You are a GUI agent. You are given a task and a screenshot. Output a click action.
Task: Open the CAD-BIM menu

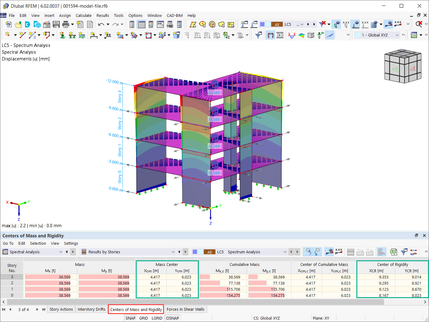(x=175, y=15)
